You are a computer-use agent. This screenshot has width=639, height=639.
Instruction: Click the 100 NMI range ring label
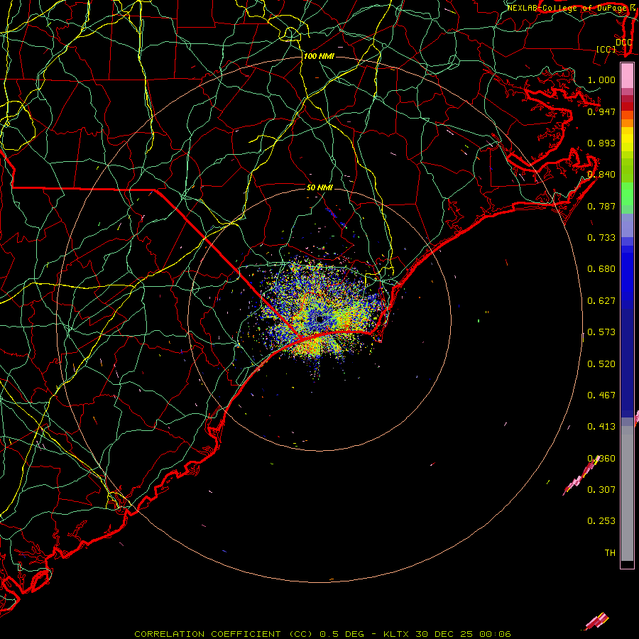(319, 56)
